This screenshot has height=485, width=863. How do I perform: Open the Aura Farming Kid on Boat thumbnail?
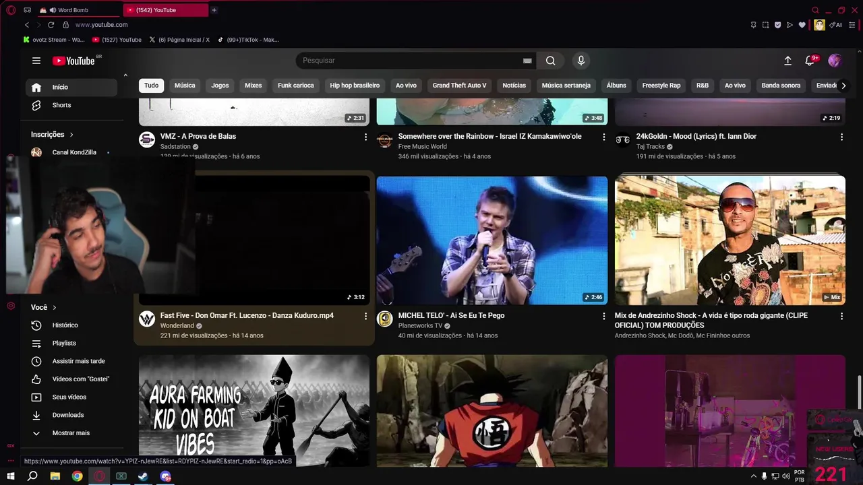point(254,411)
